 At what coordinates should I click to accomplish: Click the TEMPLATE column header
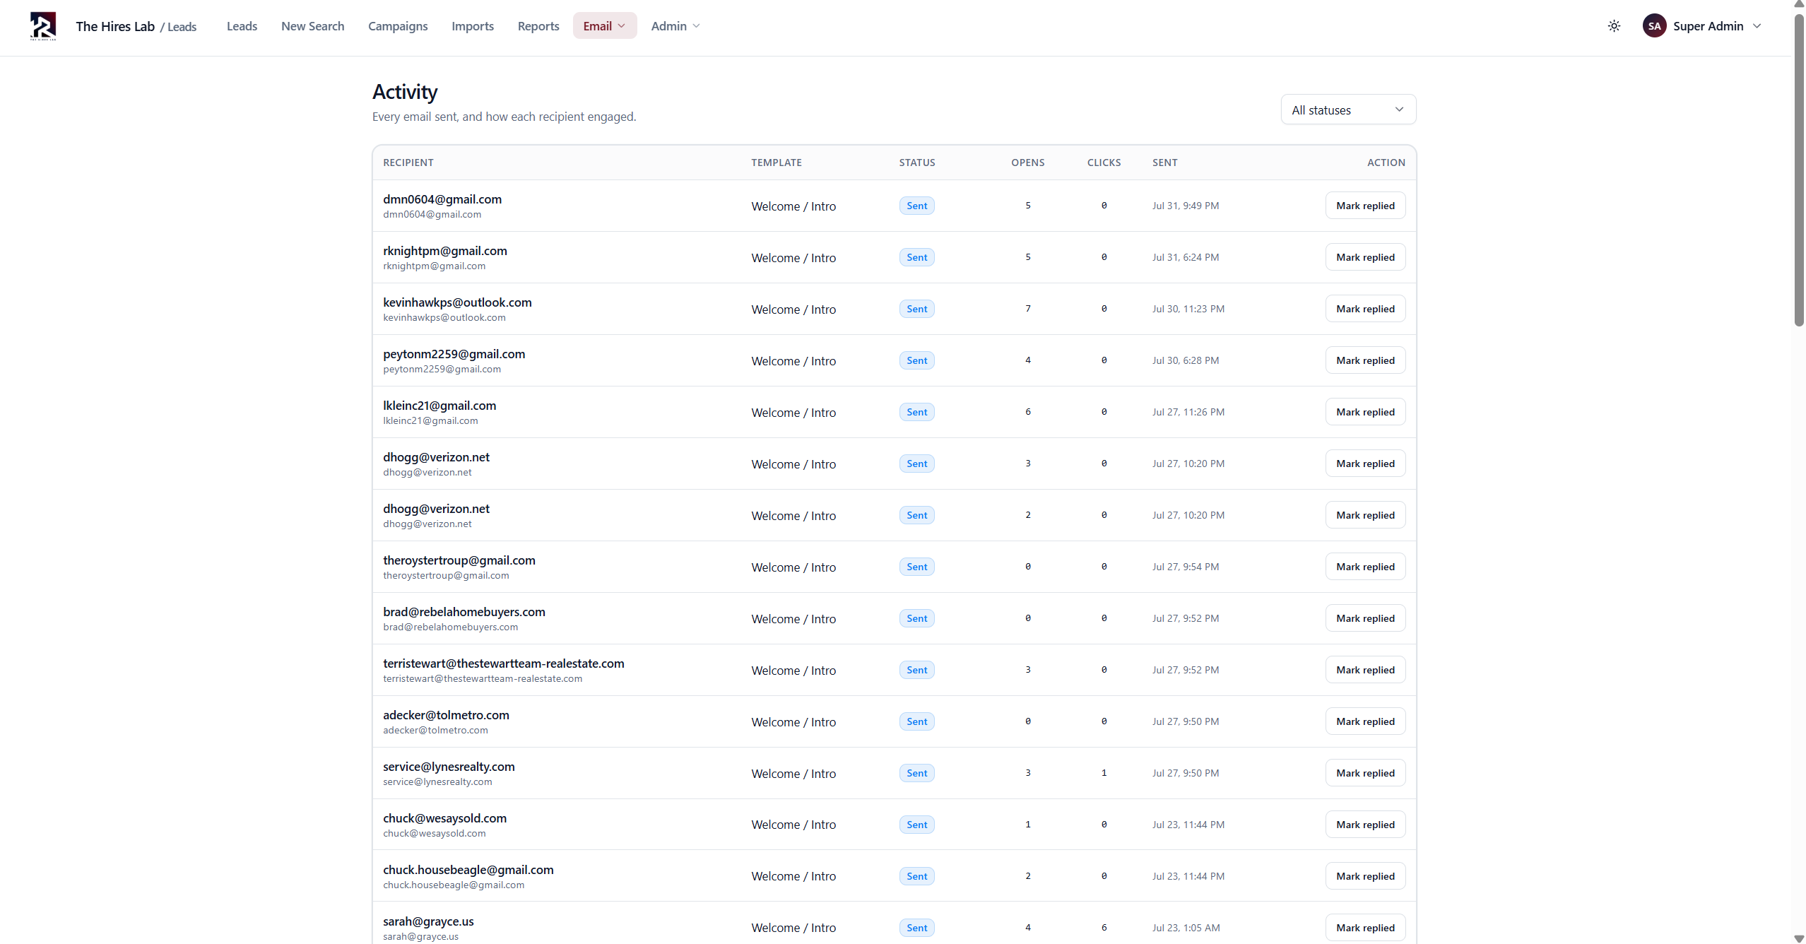[x=777, y=163]
